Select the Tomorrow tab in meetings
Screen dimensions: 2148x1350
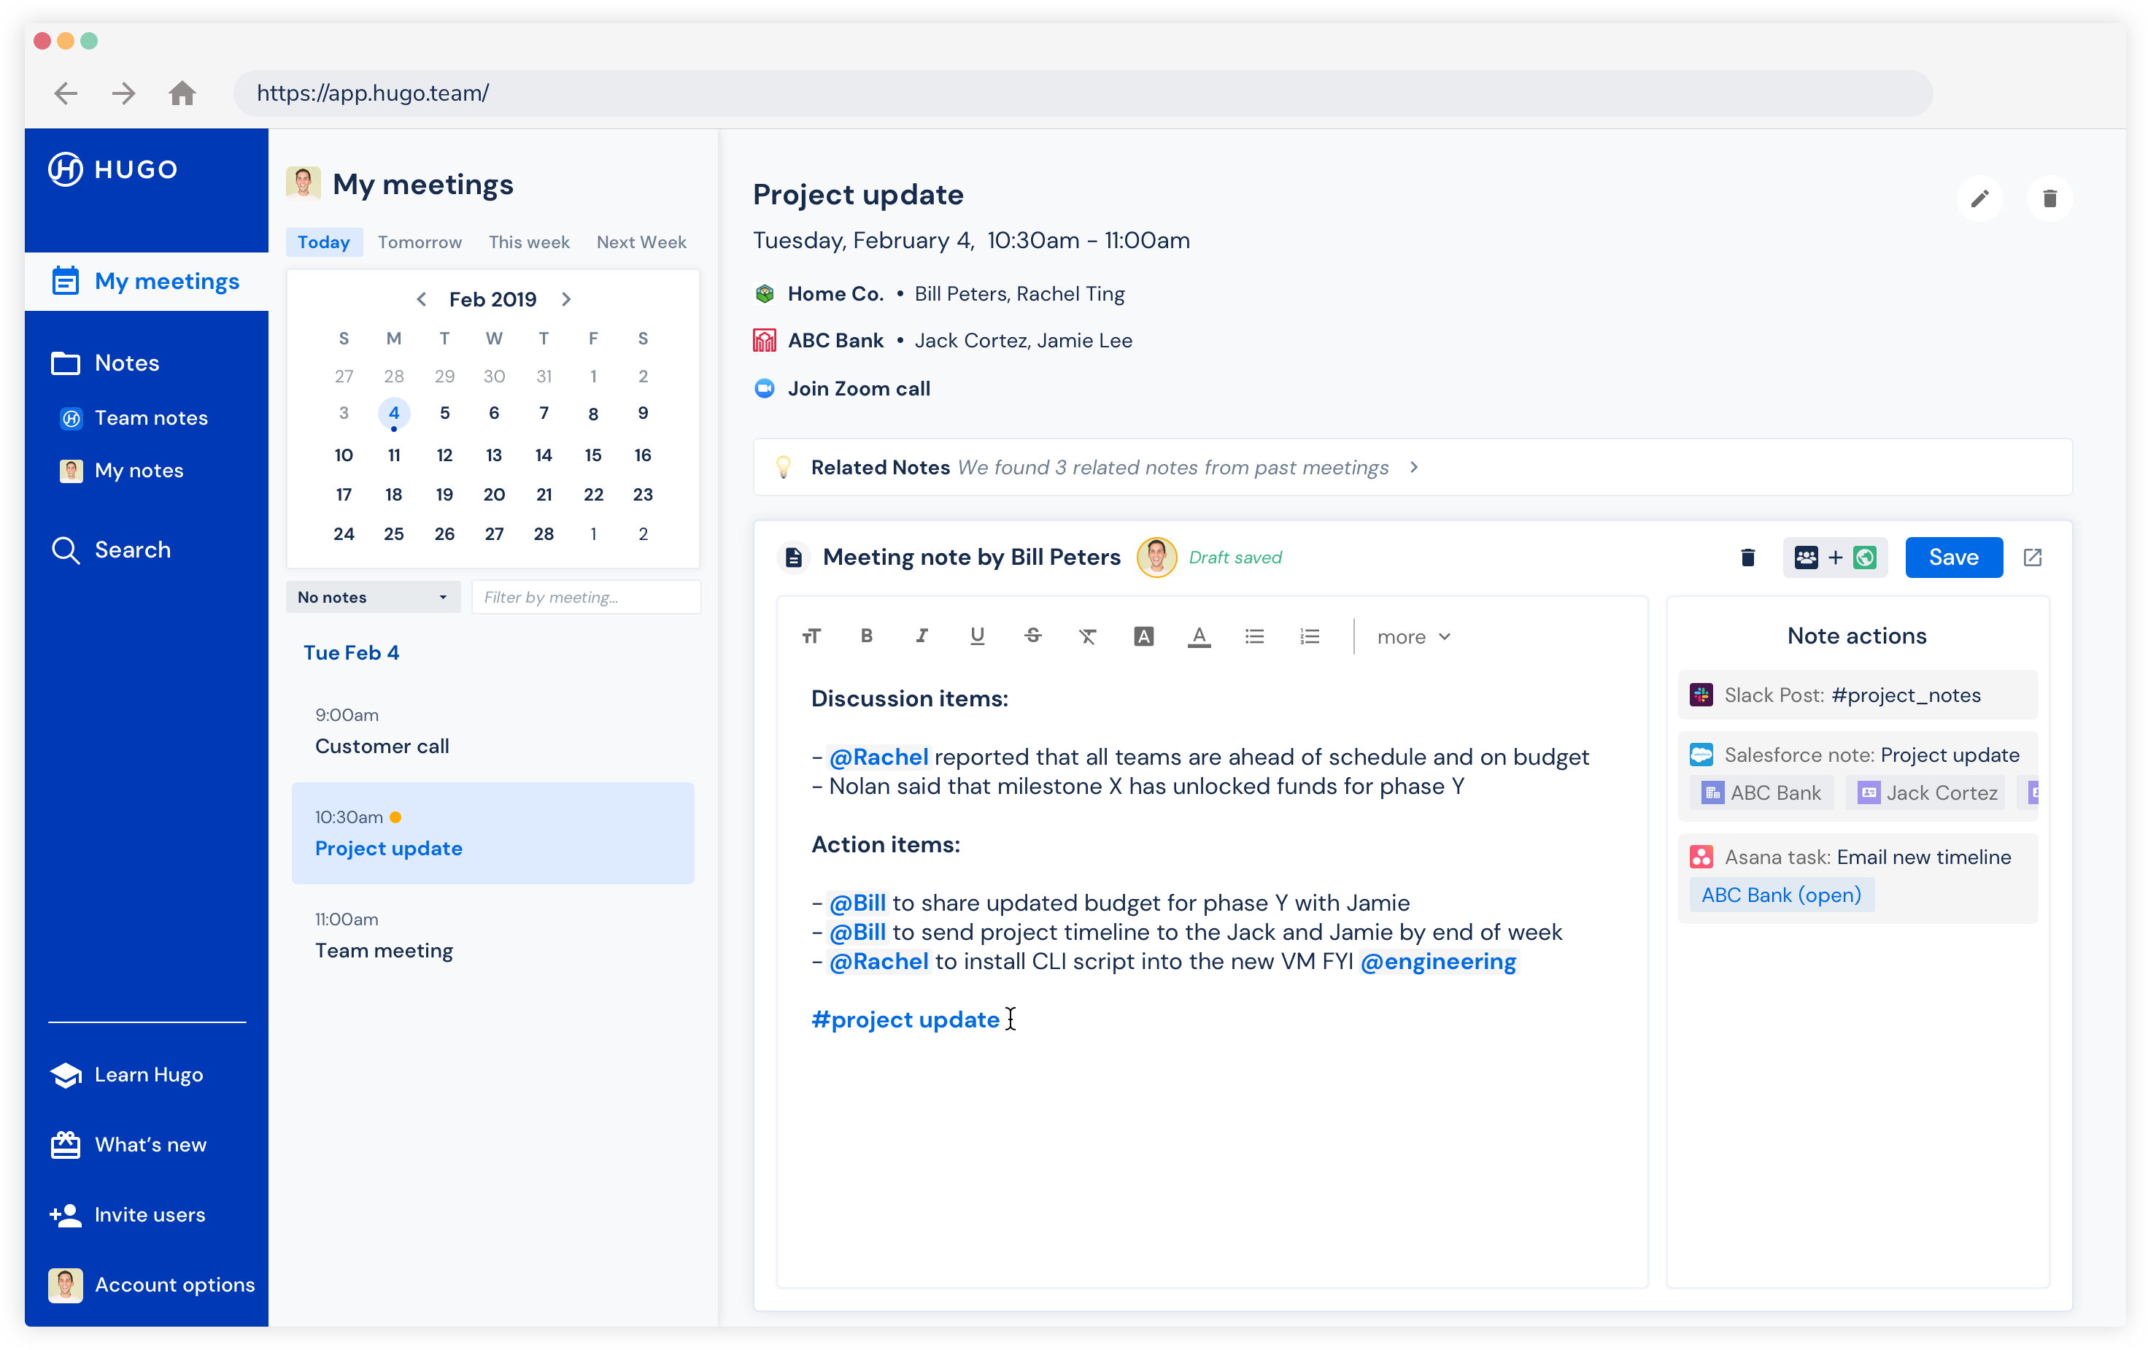coord(420,242)
